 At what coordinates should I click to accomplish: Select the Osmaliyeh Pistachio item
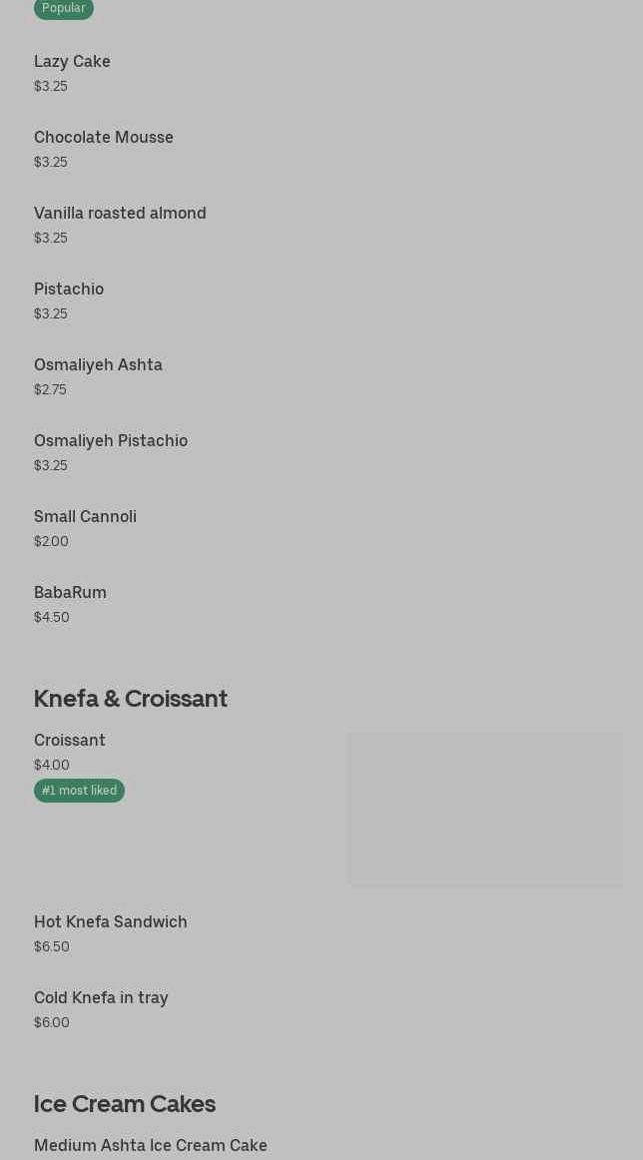[111, 441]
